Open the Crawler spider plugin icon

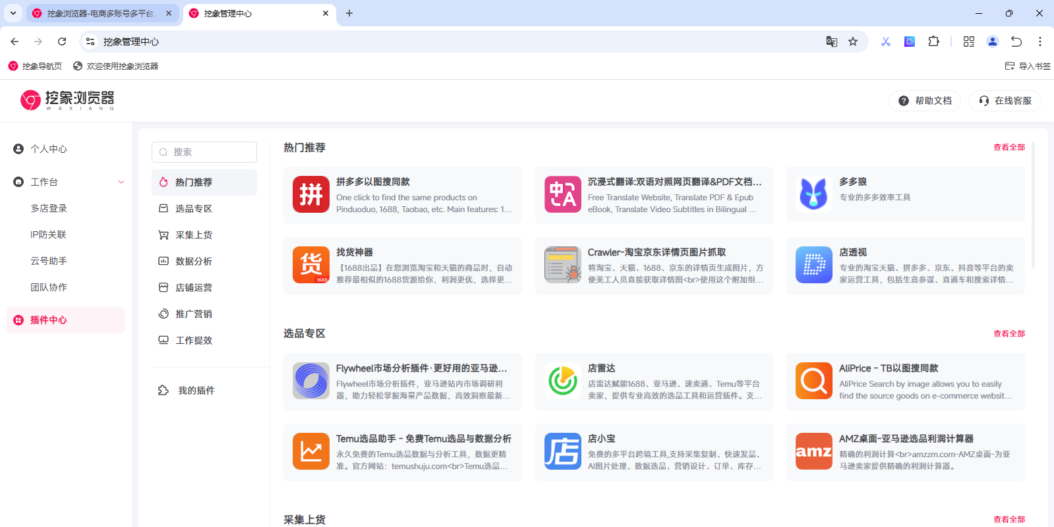pos(562,265)
